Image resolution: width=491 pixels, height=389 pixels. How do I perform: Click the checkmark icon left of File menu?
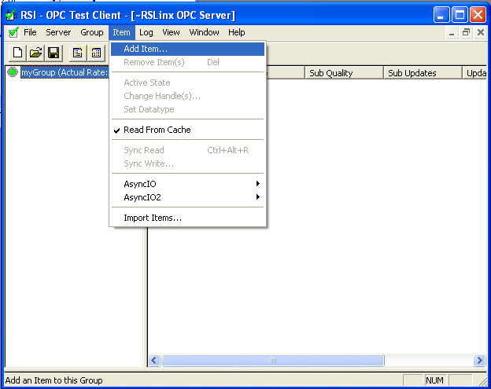[x=13, y=32]
